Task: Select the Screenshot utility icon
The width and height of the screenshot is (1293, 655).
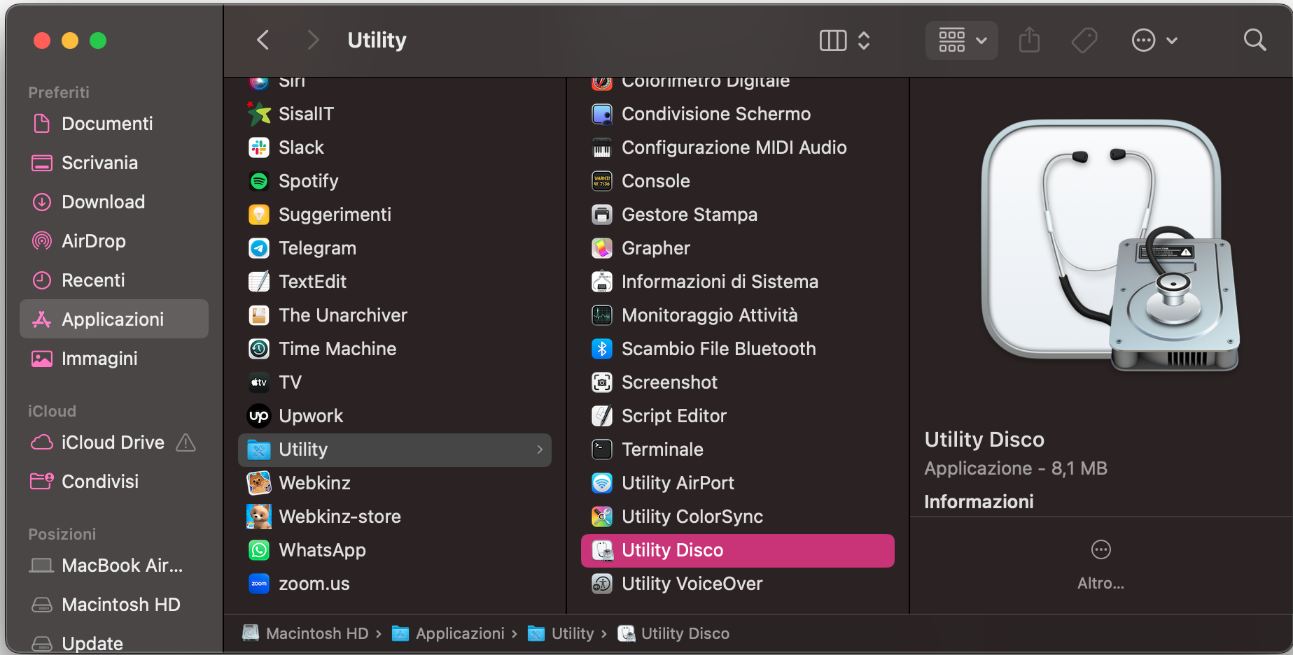Action: 602,382
